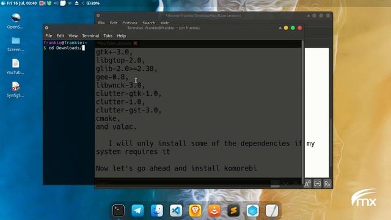Click the line 'gee-0.8,'
This screenshot has height=220, width=391.
(x=112, y=77)
